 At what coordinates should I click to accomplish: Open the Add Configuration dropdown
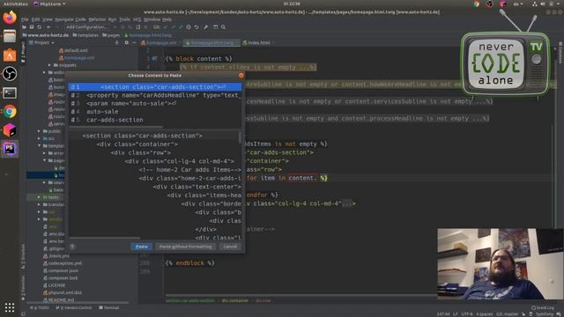click(x=86, y=27)
